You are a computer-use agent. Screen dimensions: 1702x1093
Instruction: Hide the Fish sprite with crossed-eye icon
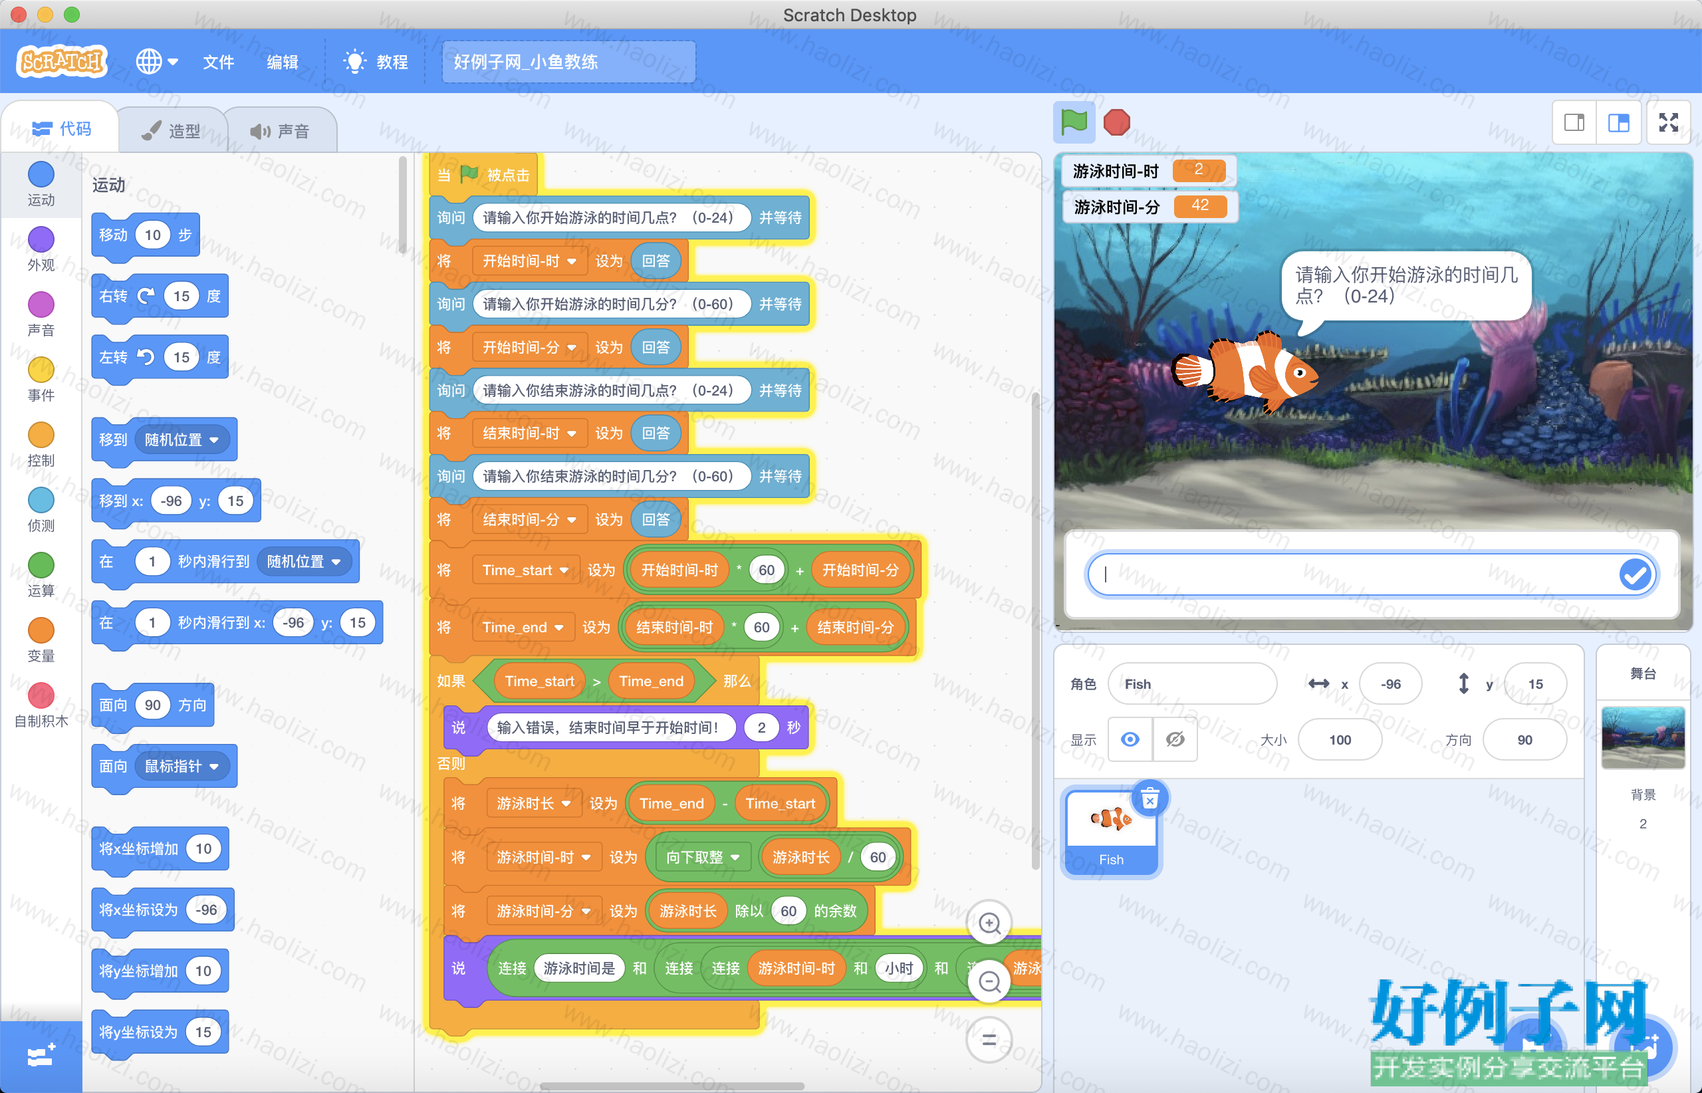click(1175, 739)
